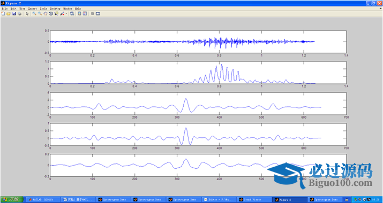This screenshot has height=203, width=383.
Task: Expand the brush color dropdown arrow
Action: click(x=66, y=14)
